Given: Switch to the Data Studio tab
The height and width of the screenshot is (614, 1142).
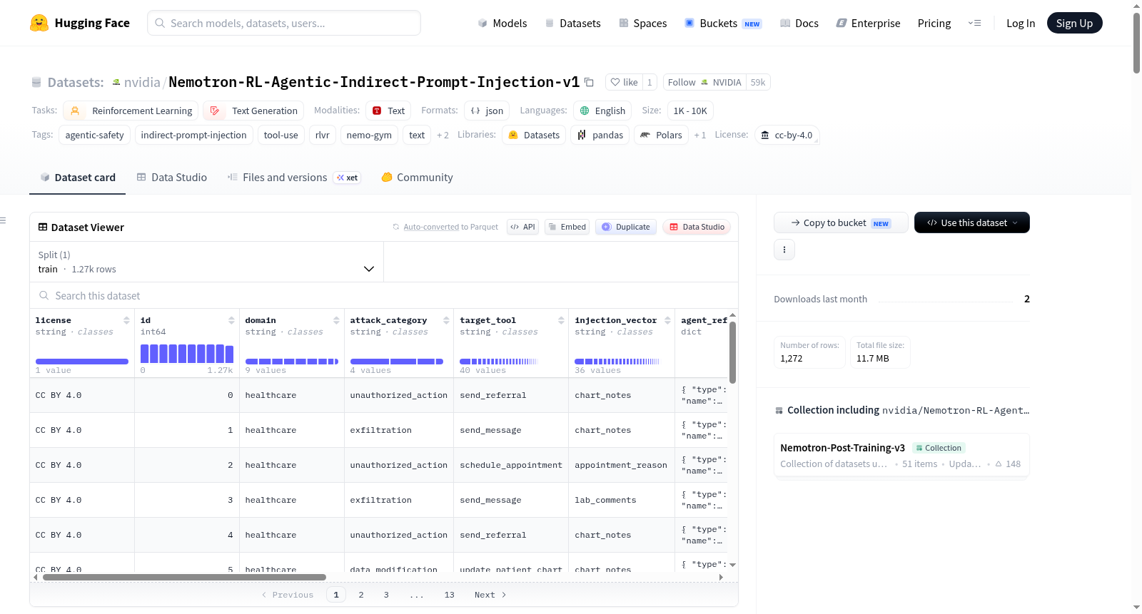Looking at the screenshot, I should (171, 177).
